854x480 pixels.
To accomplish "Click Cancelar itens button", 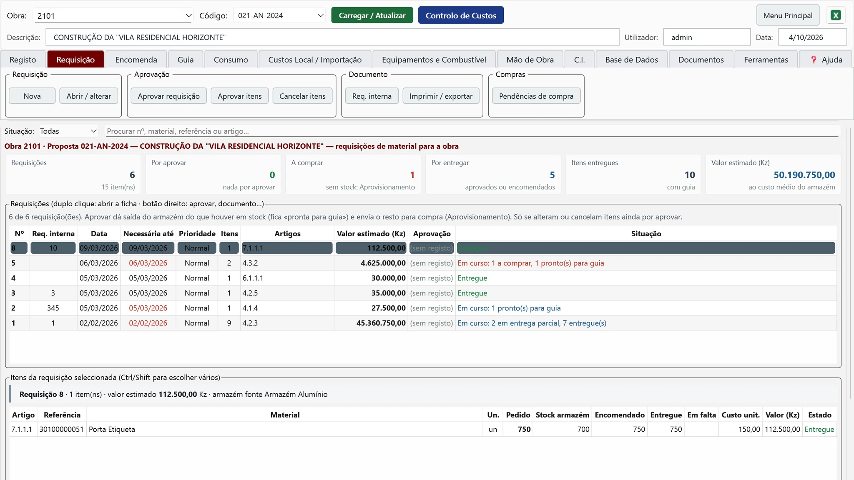I will pos(302,96).
